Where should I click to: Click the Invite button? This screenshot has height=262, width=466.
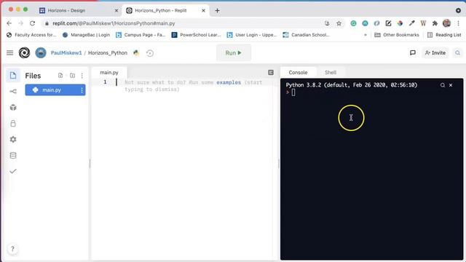(x=435, y=53)
